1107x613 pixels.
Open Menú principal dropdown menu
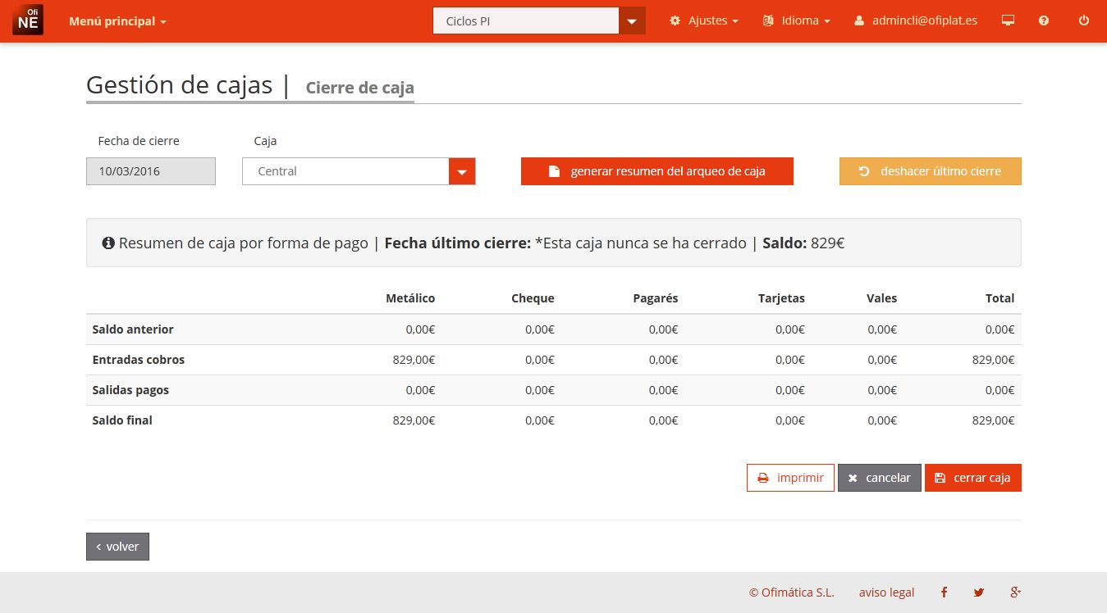(x=117, y=21)
